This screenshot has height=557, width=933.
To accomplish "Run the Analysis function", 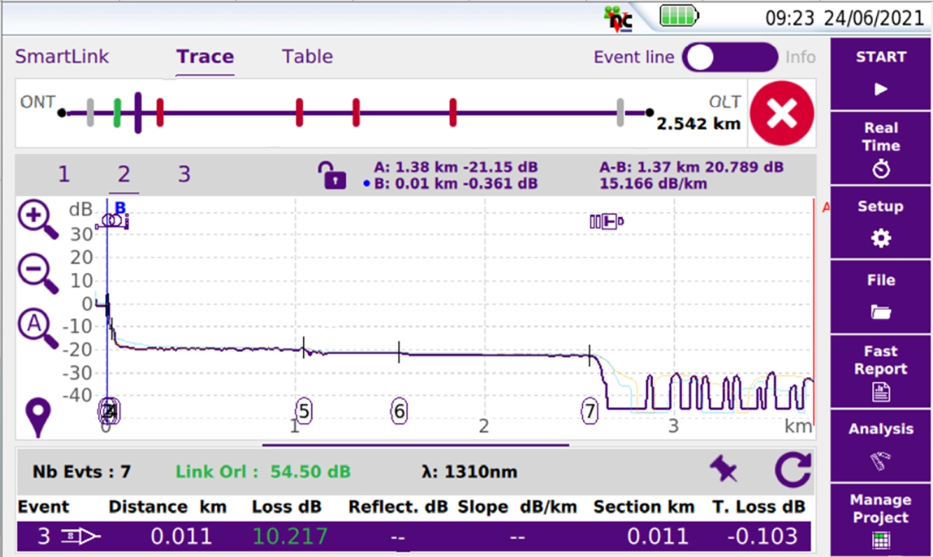I will (881, 445).
